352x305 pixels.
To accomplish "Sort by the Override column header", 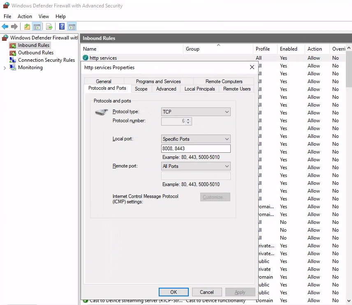I will coord(338,49).
